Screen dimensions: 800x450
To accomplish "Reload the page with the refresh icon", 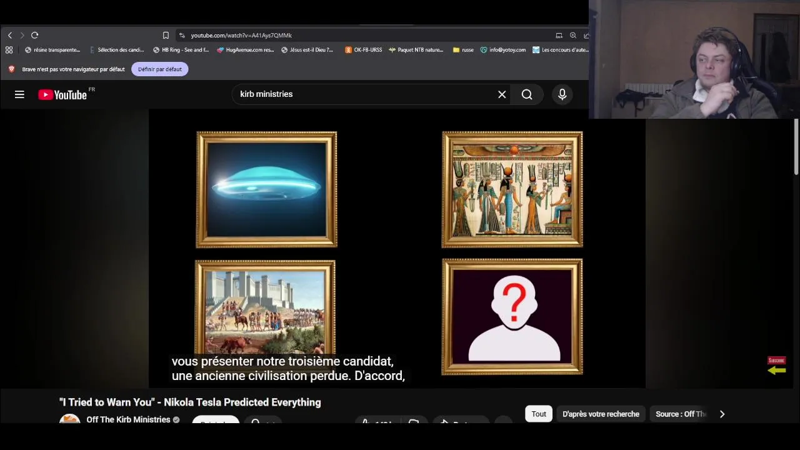I will [35, 36].
